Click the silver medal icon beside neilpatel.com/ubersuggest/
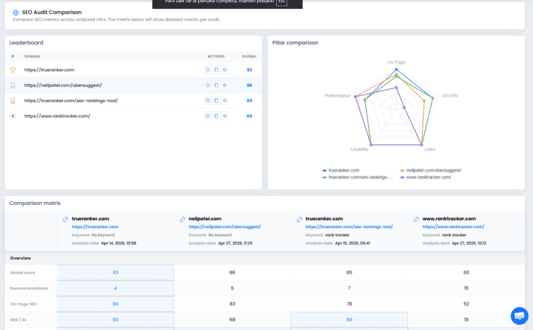The width and height of the screenshot is (533, 330). tap(12, 85)
